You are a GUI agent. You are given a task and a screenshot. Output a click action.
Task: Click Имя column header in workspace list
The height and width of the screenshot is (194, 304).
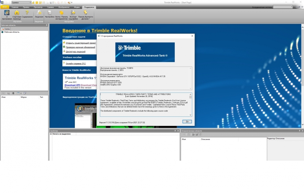pos(10,97)
